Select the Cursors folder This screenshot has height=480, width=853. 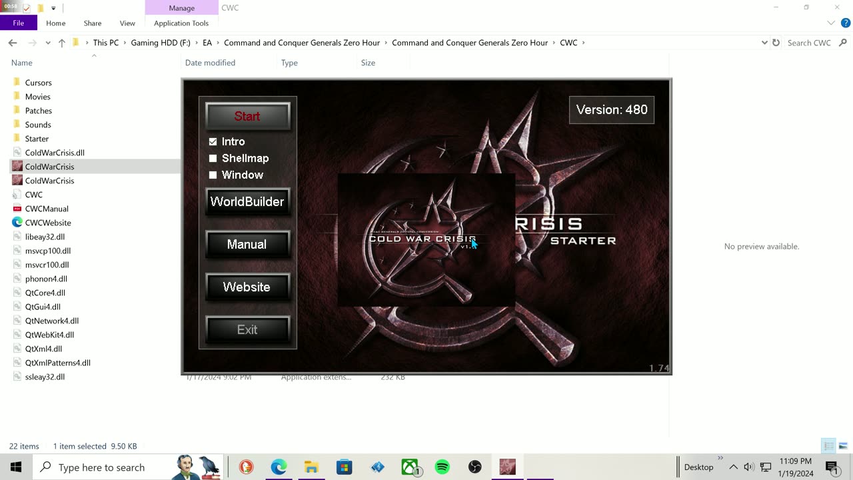38,83
